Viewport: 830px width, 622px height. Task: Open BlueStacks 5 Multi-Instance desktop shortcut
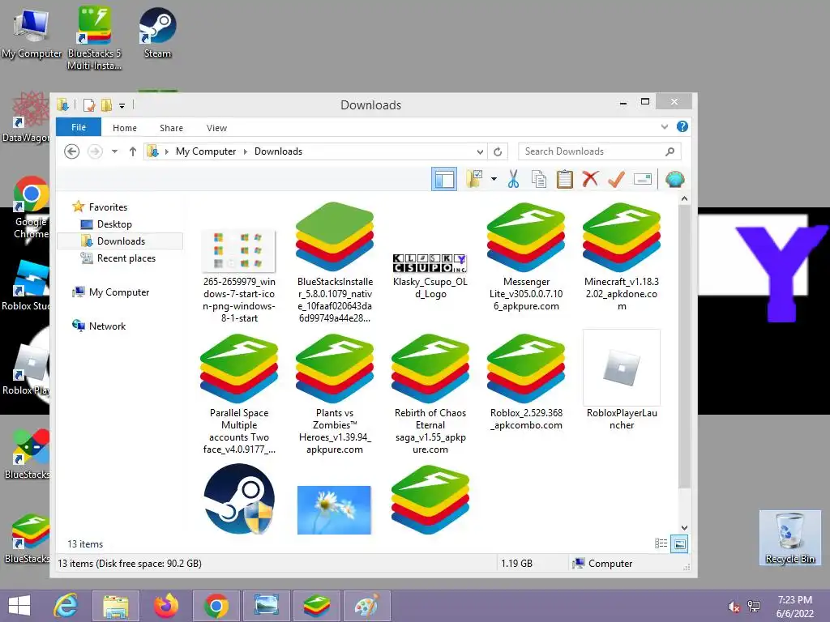click(x=94, y=37)
